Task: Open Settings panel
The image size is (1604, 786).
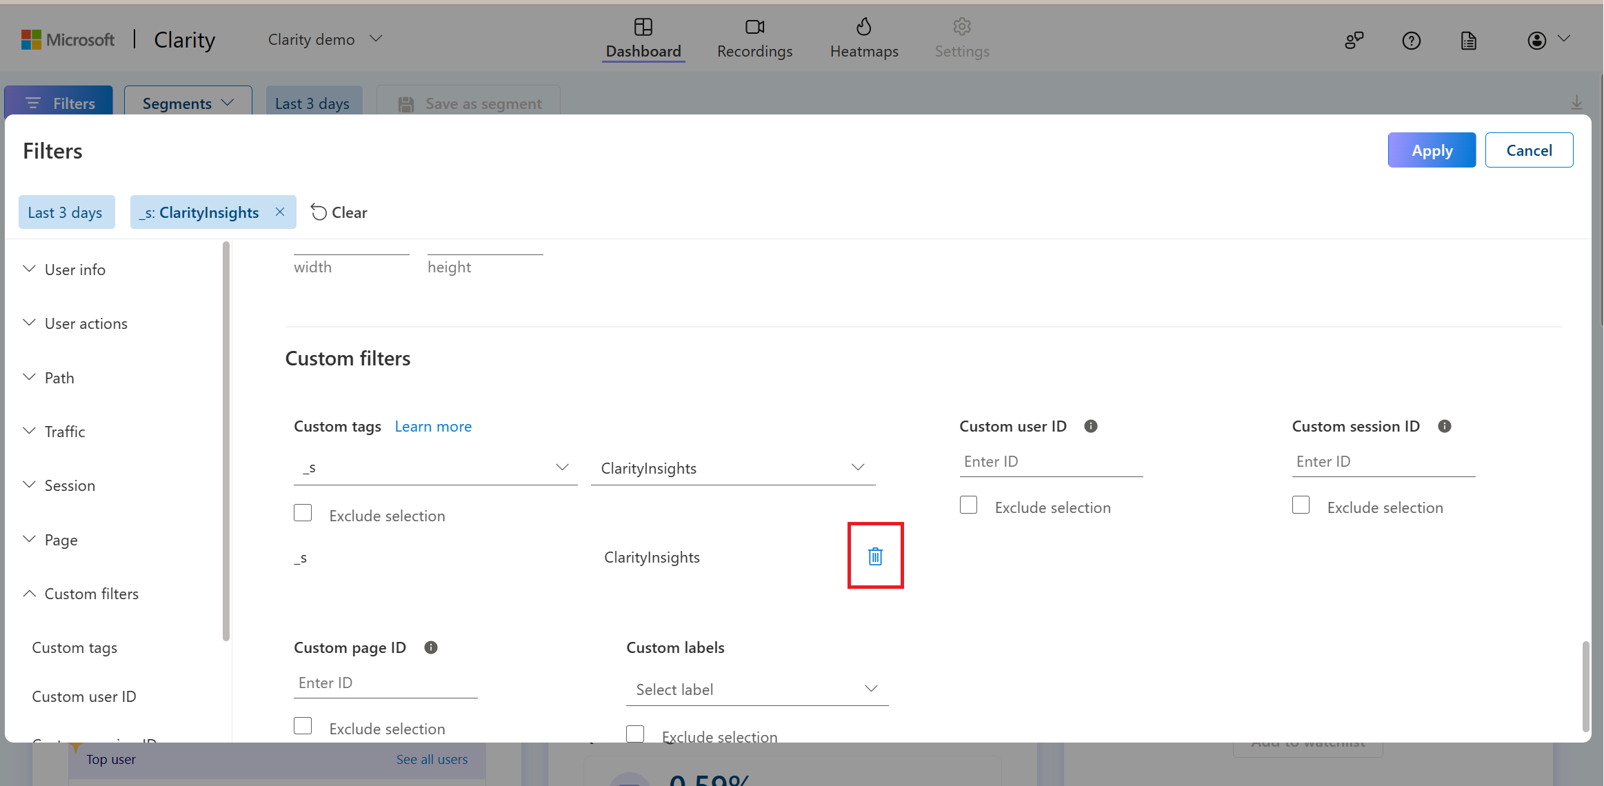Action: click(961, 39)
